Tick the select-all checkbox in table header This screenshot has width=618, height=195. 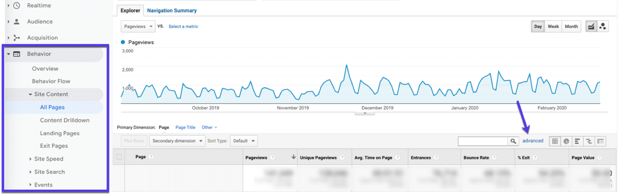point(119,157)
